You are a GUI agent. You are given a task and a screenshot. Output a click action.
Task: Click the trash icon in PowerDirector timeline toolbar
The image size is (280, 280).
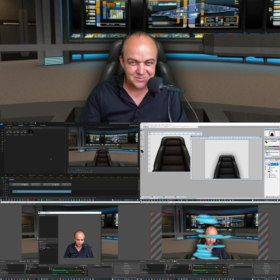79,175
